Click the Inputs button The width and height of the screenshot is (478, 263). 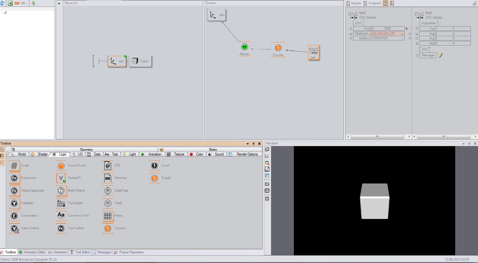click(x=354, y=3)
